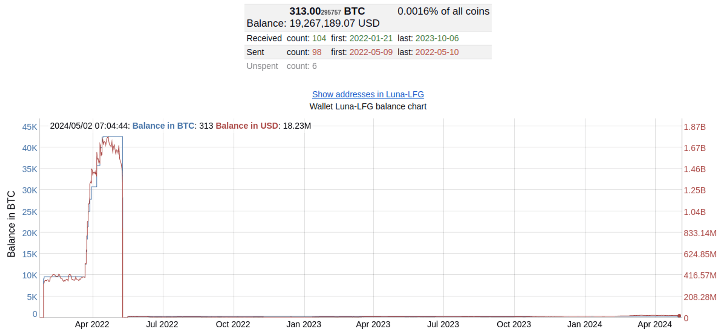
Task: Click the sent count 98
Action: tap(317, 52)
